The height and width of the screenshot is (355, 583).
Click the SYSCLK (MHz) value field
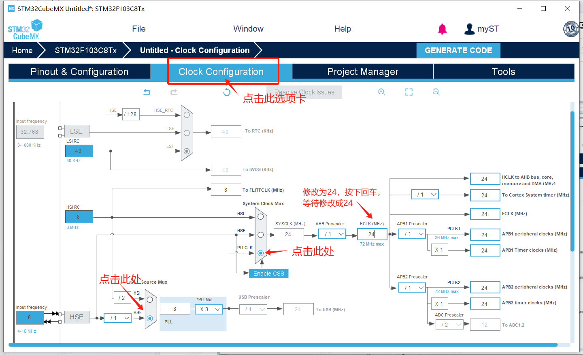click(288, 234)
